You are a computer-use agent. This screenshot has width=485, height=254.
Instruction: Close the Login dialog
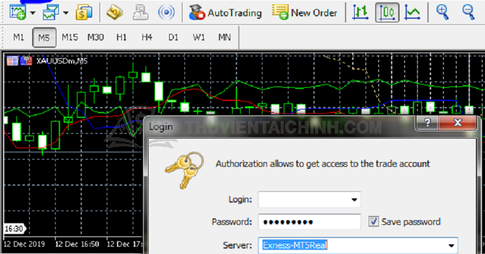pyautogui.click(x=458, y=123)
